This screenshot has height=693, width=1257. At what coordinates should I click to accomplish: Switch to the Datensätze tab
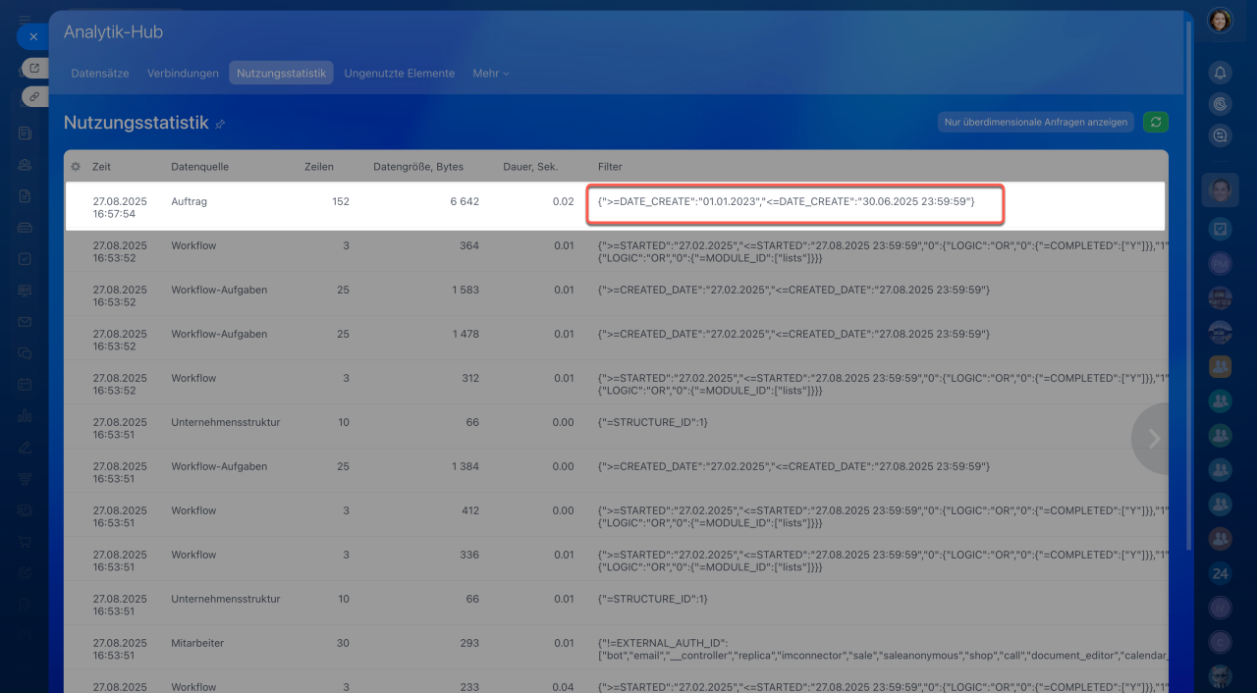(x=100, y=74)
